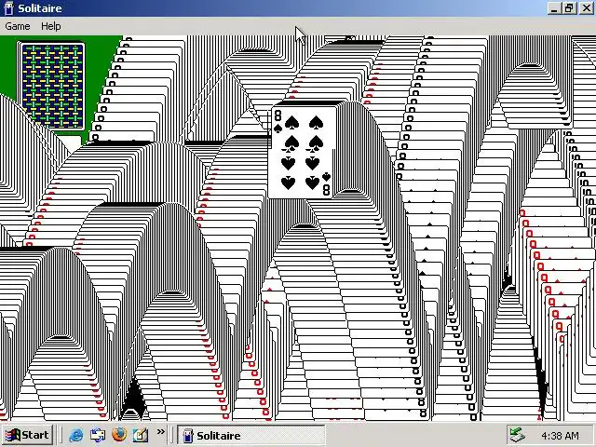Screen dimensions: 596x447
Task: Launch Internet Explorer from Quick Launch
Action: pos(76,435)
